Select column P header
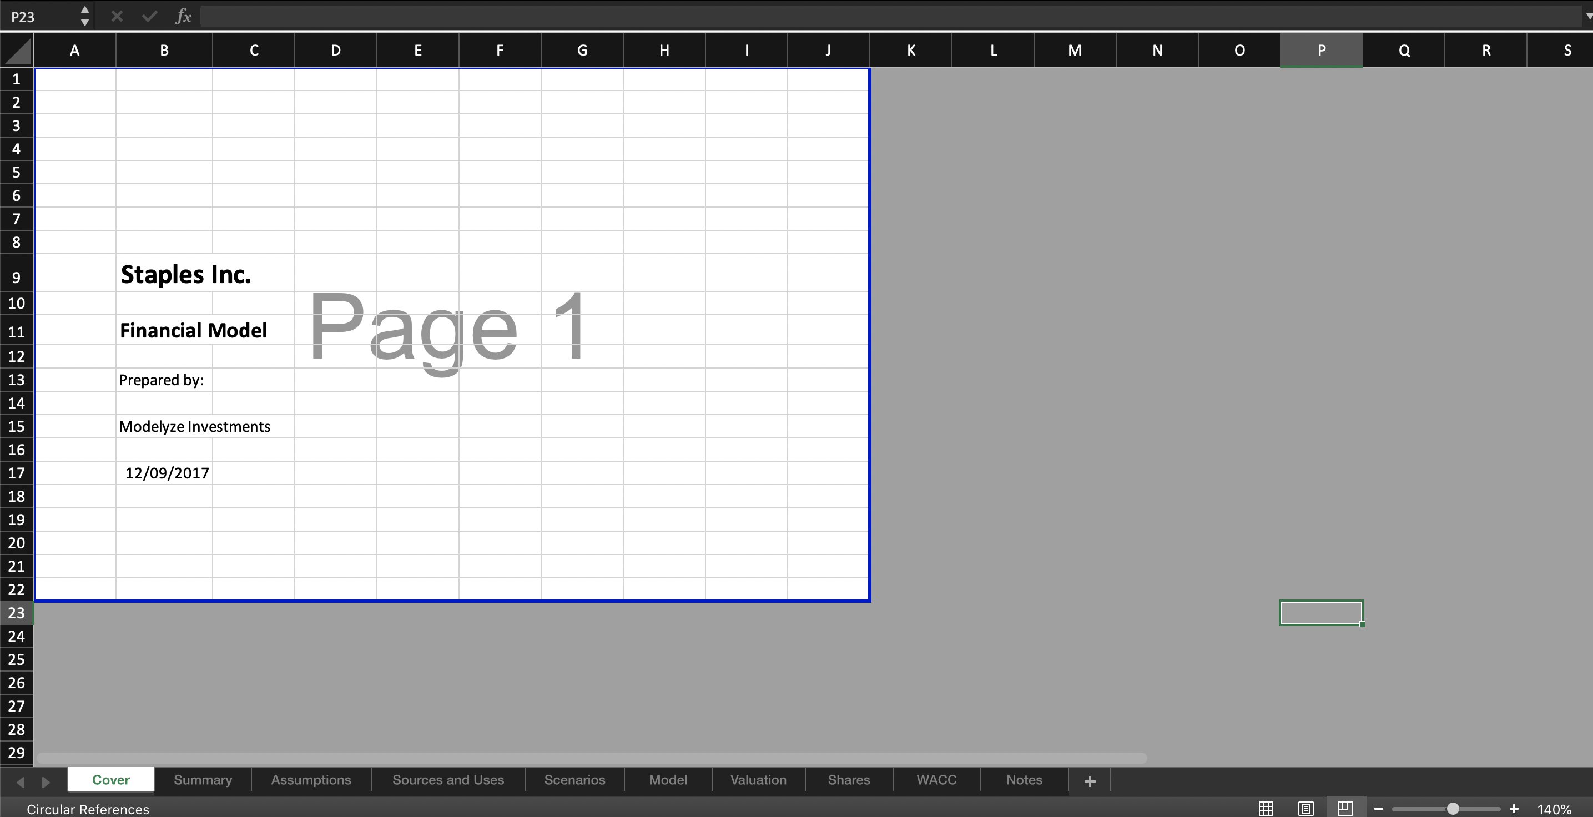Viewport: 1593px width, 817px height. [x=1321, y=50]
